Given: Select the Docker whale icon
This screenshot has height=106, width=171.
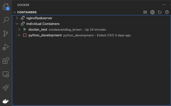Looking at the screenshot, I should click(6, 101).
